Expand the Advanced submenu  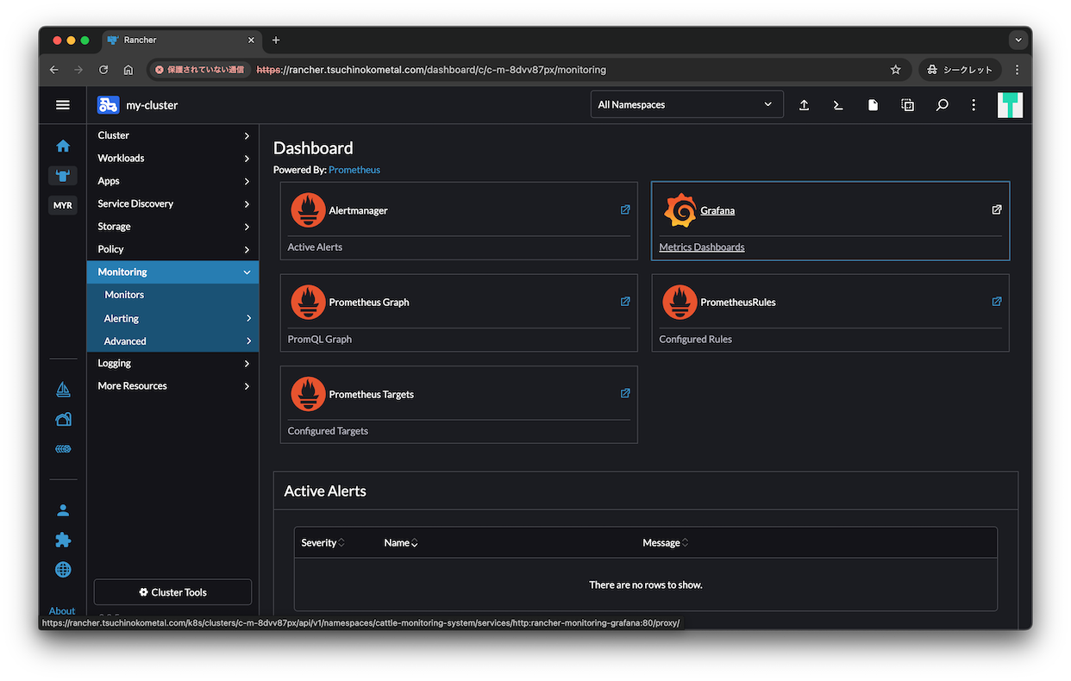[x=173, y=341]
